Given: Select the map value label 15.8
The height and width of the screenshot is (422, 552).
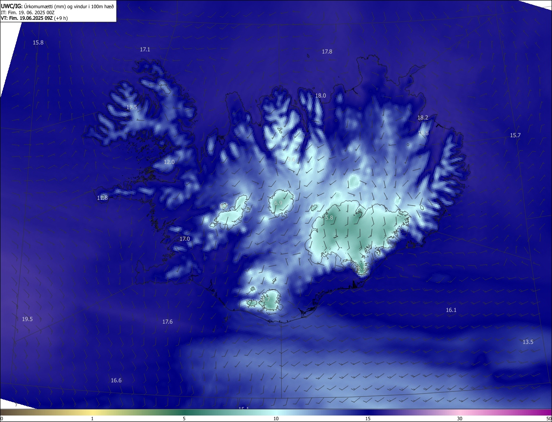Looking at the screenshot, I should pos(38,42).
